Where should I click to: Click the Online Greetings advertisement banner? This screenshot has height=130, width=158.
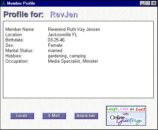(126, 116)
